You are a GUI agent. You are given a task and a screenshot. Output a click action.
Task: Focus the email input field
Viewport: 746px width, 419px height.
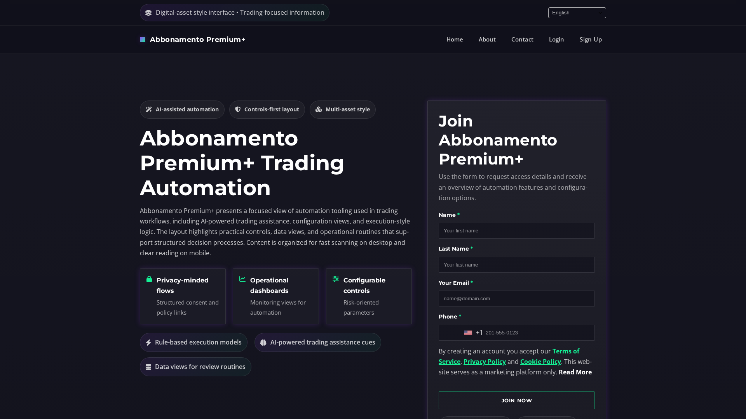coord(517,299)
